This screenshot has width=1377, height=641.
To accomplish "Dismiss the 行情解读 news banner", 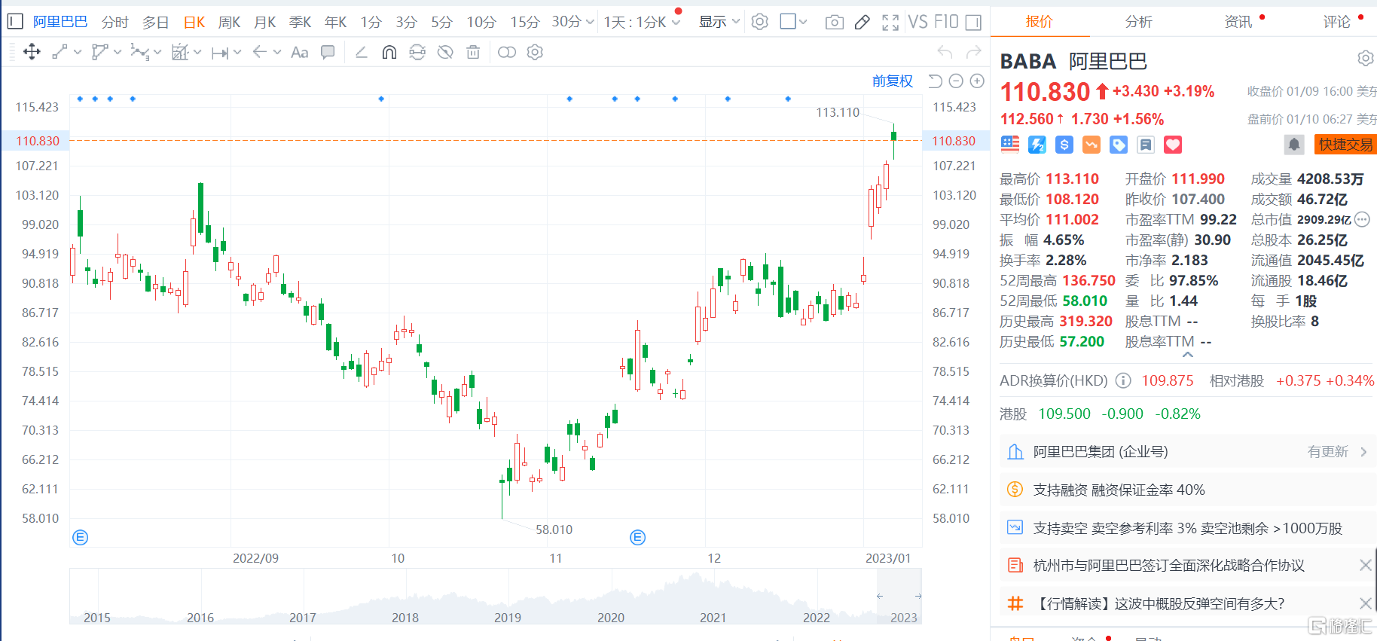I will click(x=1365, y=603).
